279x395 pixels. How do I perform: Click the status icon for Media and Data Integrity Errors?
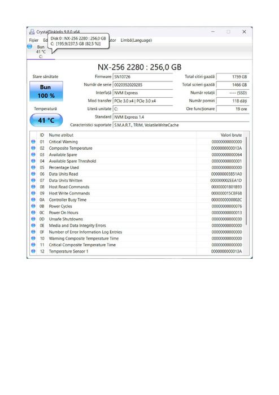(33, 225)
